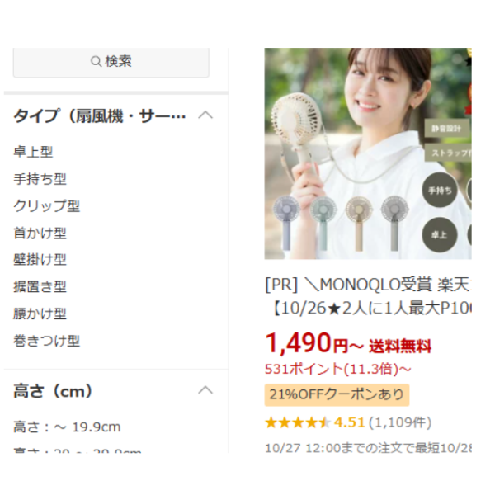Filter by クリップ型 type
Screen dimensions: 495x495
click(x=46, y=205)
